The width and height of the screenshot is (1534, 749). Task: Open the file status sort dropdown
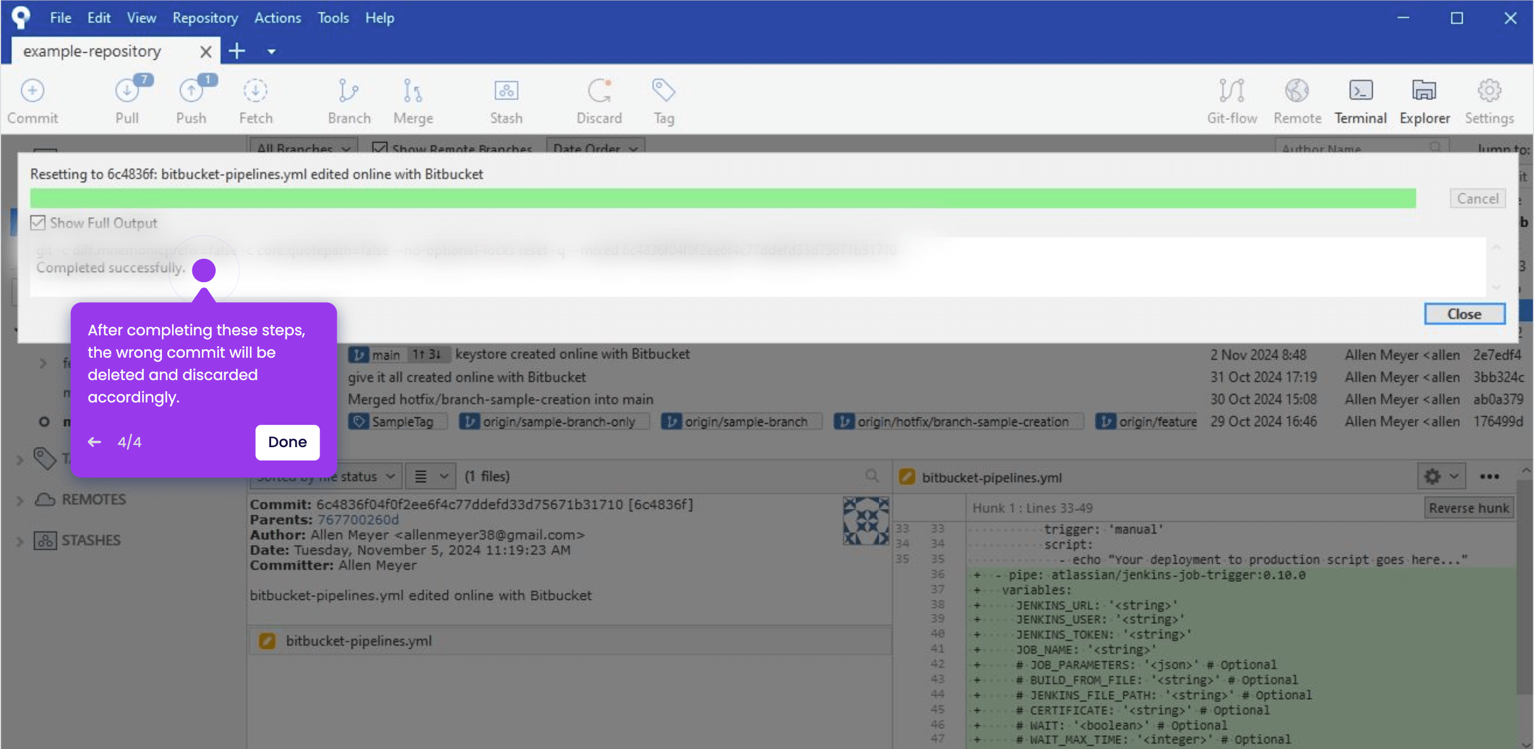click(x=327, y=476)
